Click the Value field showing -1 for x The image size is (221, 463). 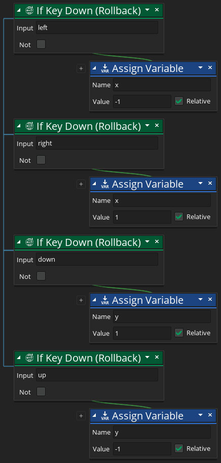[142, 101]
